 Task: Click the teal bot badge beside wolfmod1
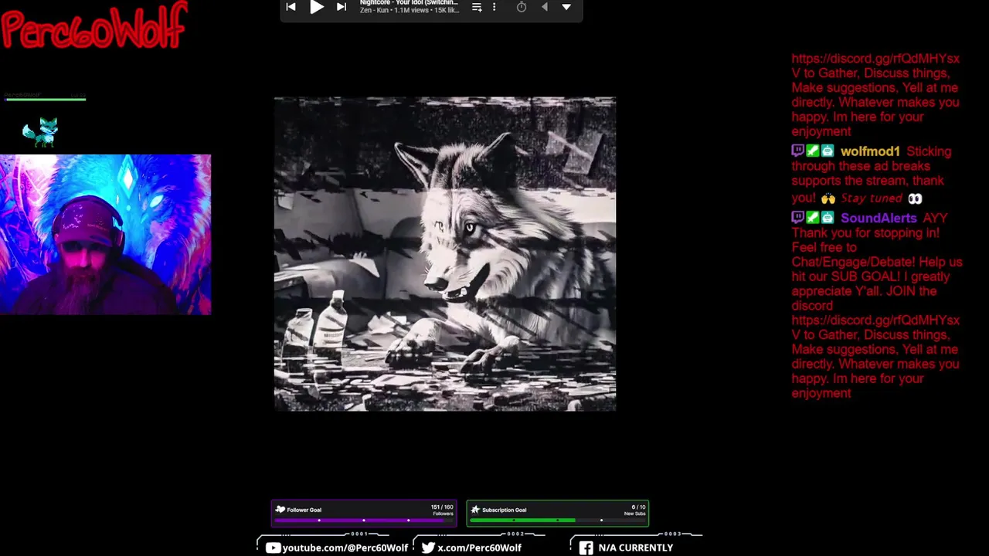pyautogui.click(x=828, y=151)
